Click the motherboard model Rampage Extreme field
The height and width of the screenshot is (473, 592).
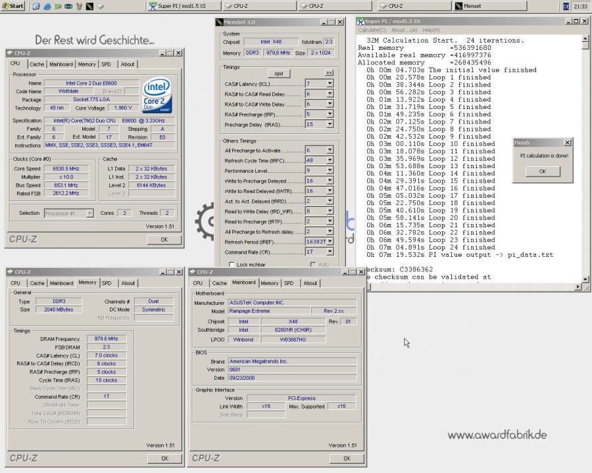click(269, 311)
